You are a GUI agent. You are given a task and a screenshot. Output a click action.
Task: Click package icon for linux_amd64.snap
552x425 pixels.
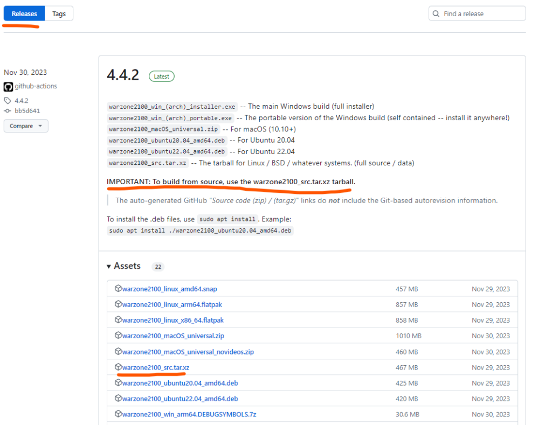(x=118, y=288)
